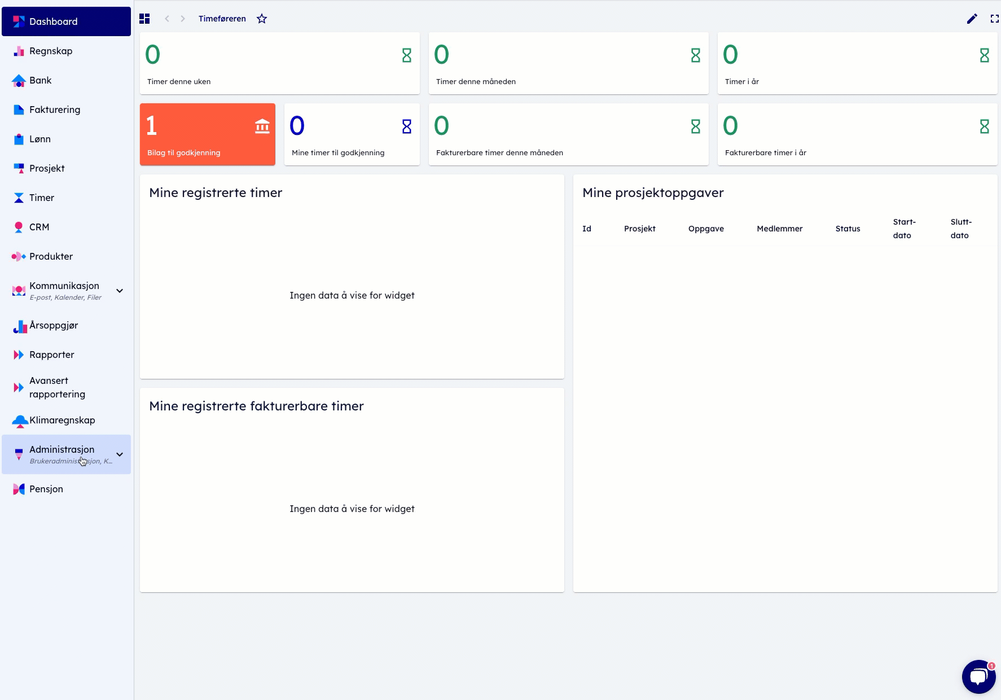Mark Timeføreren as favorite with star icon

pos(262,19)
